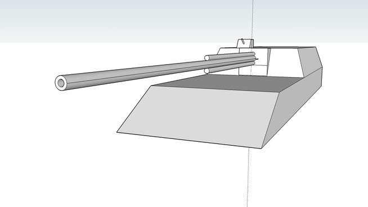Select the small cupola box atop the turret
The width and height of the screenshot is (368, 207).
(245, 43)
